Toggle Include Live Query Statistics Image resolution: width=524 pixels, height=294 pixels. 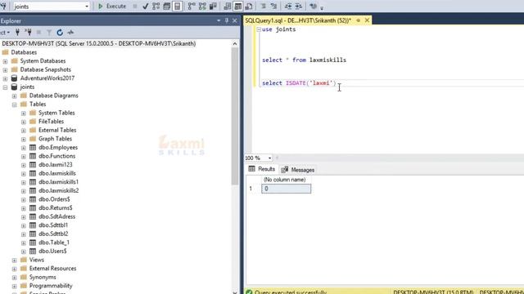(x=202, y=7)
